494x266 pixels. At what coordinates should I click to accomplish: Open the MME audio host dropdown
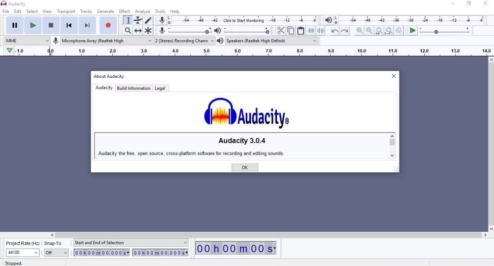(x=27, y=41)
